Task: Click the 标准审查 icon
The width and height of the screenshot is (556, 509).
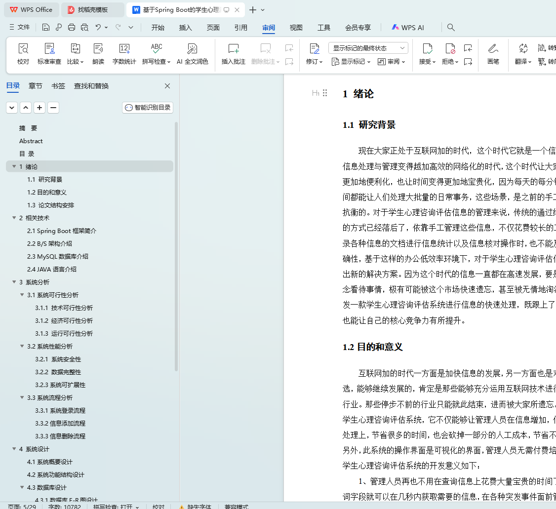Action: point(49,49)
